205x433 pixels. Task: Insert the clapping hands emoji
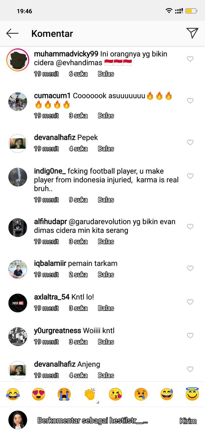pyautogui.click(x=90, y=394)
